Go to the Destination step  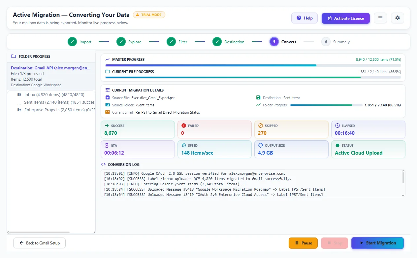tap(228, 42)
